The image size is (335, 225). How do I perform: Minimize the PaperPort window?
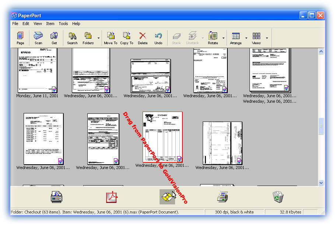pyautogui.click(x=303, y=15)
